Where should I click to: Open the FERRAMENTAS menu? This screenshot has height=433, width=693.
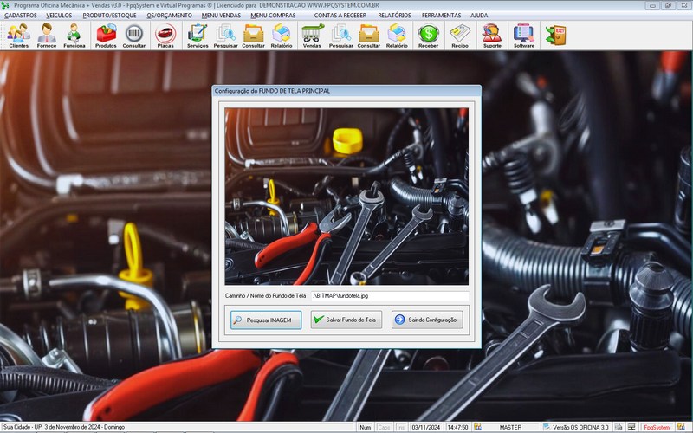coord(442,16)
